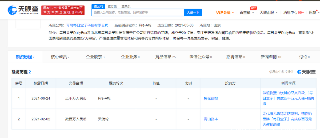
Task: Click the 成立日期 2021-05-08 text
Action: pyautogui.click(x=176, y=25)
